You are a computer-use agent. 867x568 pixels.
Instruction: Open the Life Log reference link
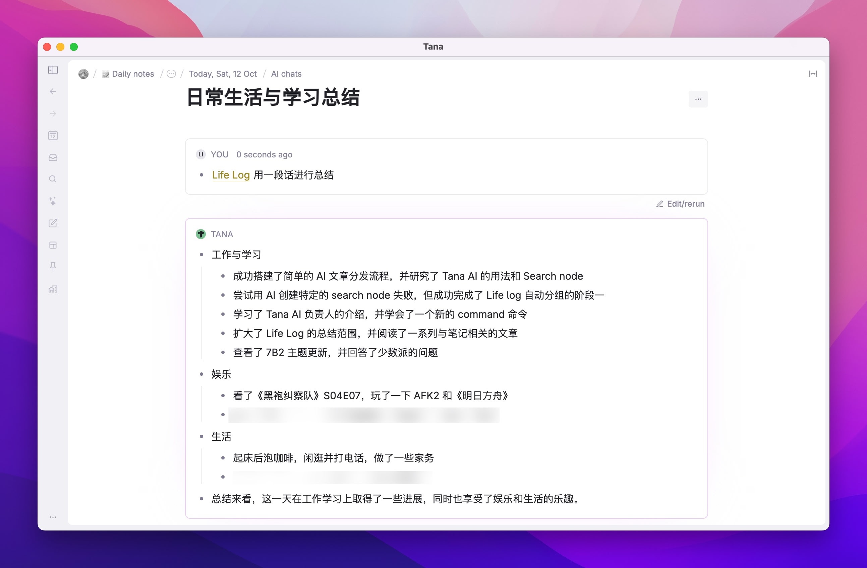point(231,175)
